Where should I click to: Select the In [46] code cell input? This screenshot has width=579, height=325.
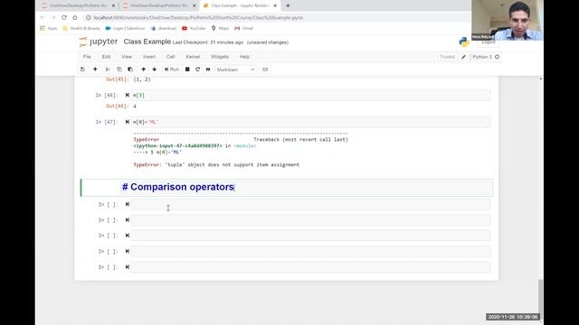tap(311, 95)
